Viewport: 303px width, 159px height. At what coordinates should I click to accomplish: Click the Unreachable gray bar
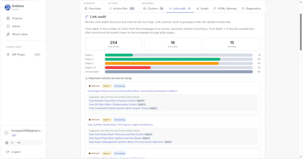click(179, 72)
